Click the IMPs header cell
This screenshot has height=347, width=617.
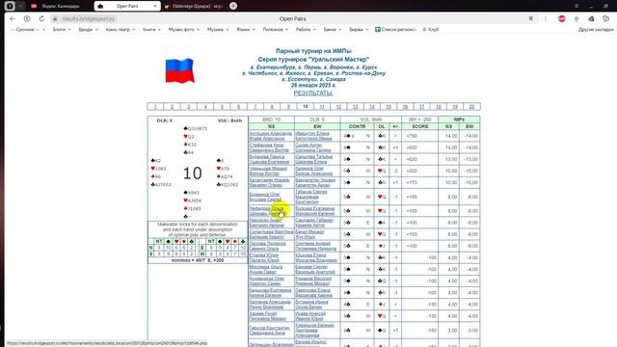[x=459, y=120]
